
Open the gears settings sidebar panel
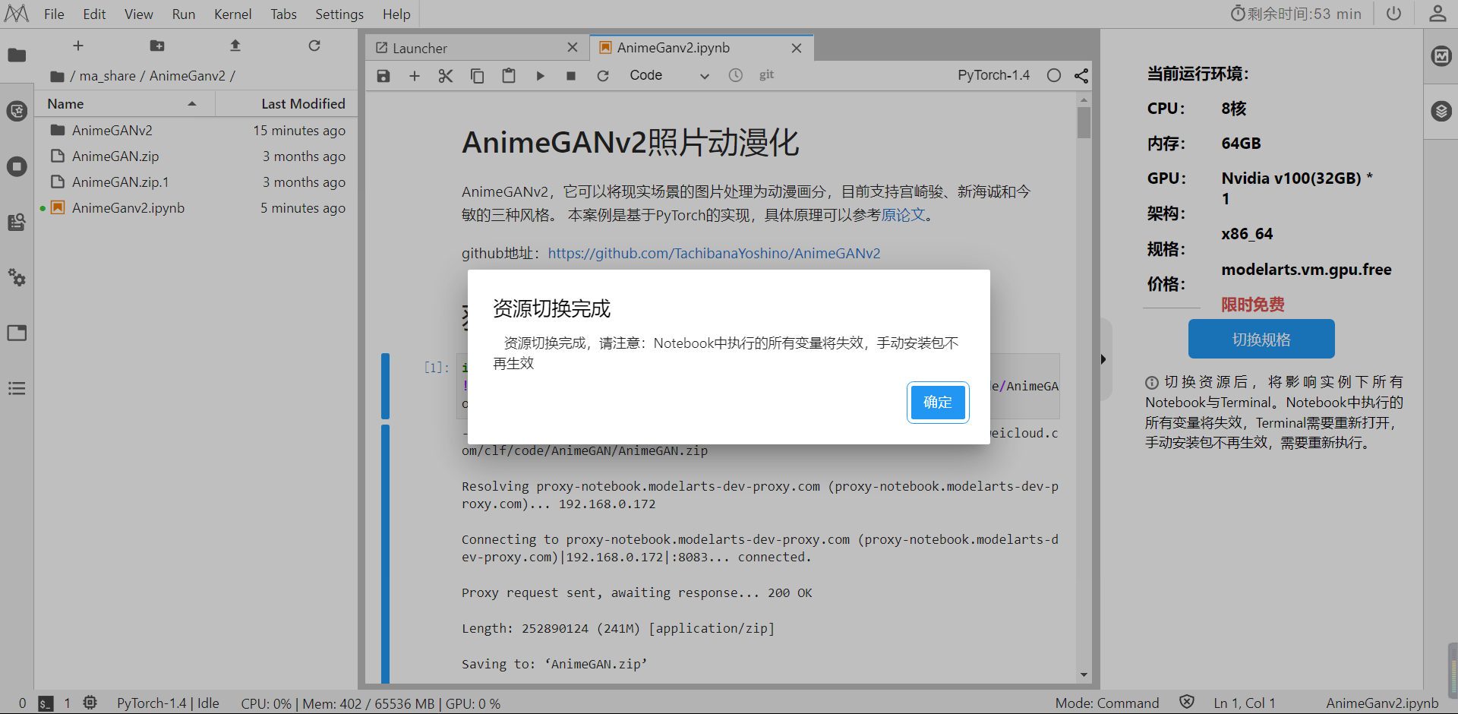pos(17,277)
